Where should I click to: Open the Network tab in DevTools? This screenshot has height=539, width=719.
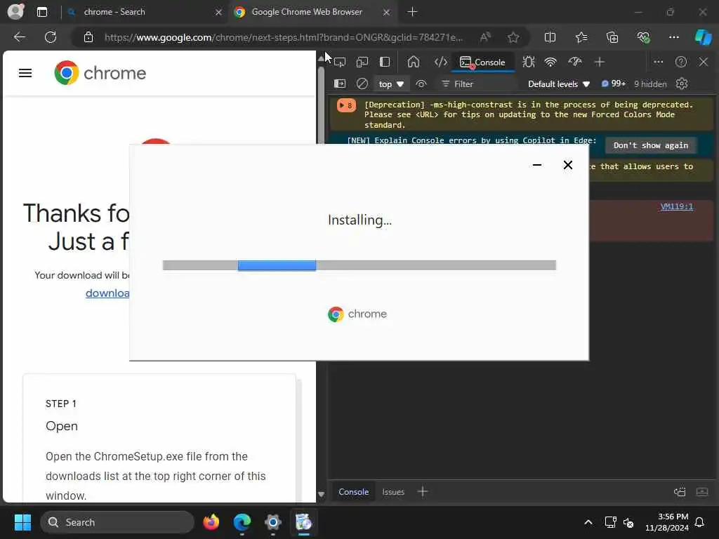click(550, 62)
